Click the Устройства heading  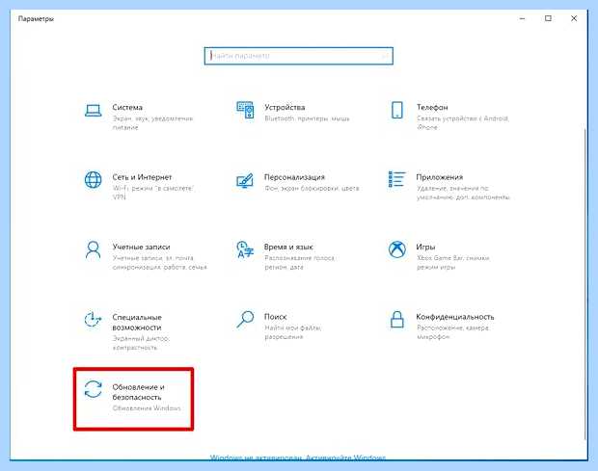[285, 107]
